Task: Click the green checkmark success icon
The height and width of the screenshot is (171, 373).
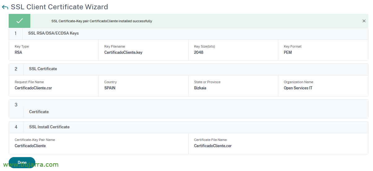Action: pyautogui.click(x=20, y=21)
